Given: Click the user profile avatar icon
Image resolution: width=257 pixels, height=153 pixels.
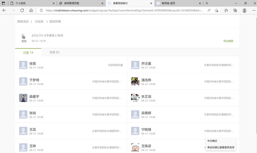Looking at the screenshot, I should 244,11.
